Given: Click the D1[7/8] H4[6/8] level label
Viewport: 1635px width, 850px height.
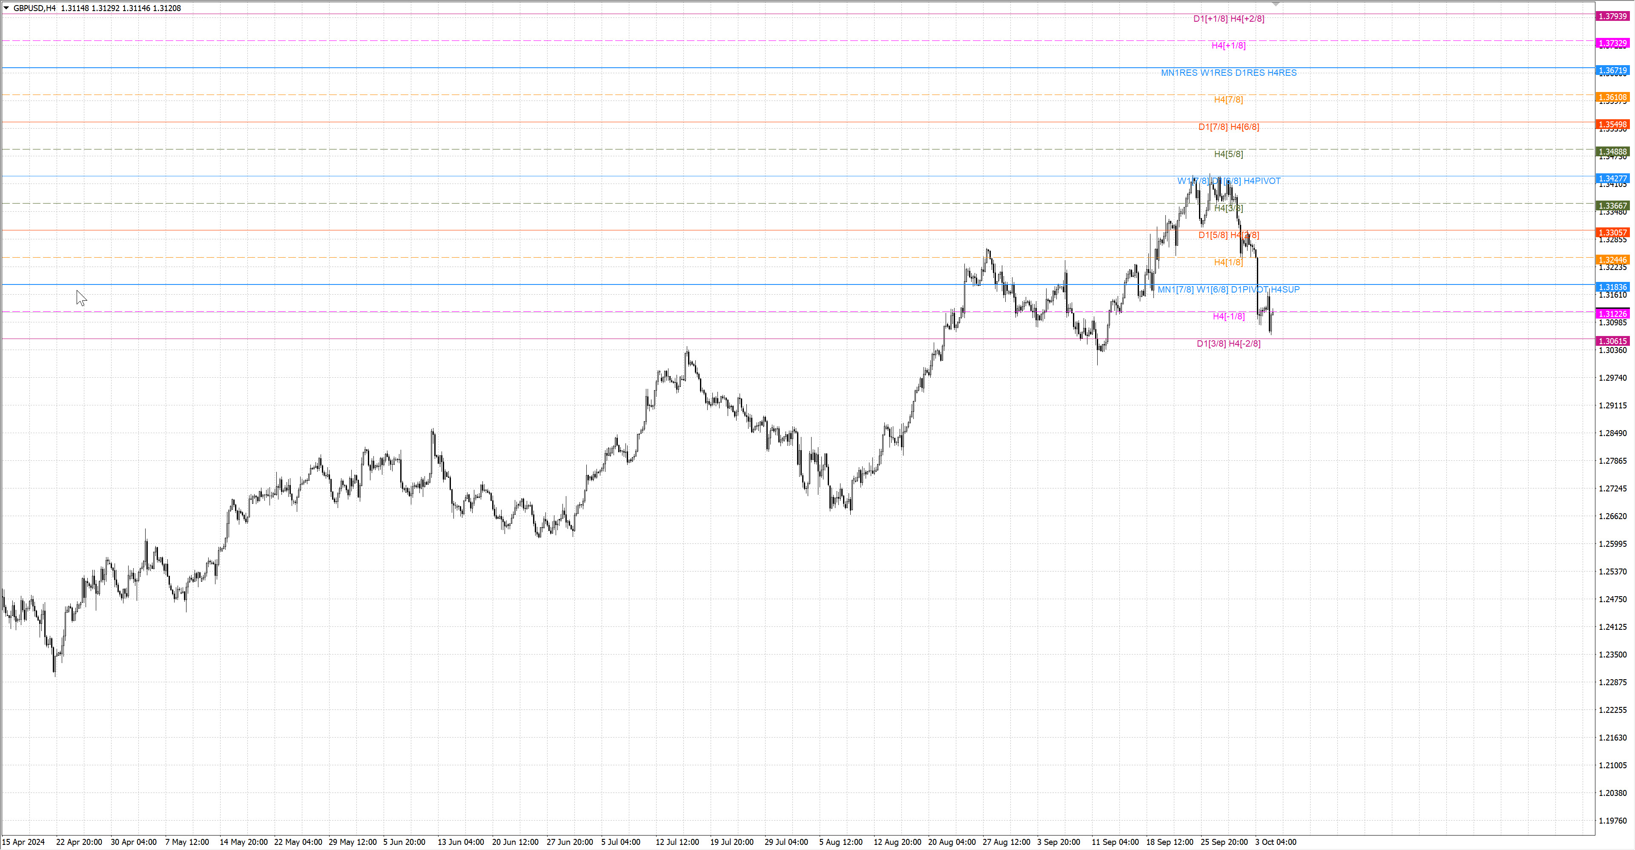Looking at the screenshot, I should tap(1228, 127).
